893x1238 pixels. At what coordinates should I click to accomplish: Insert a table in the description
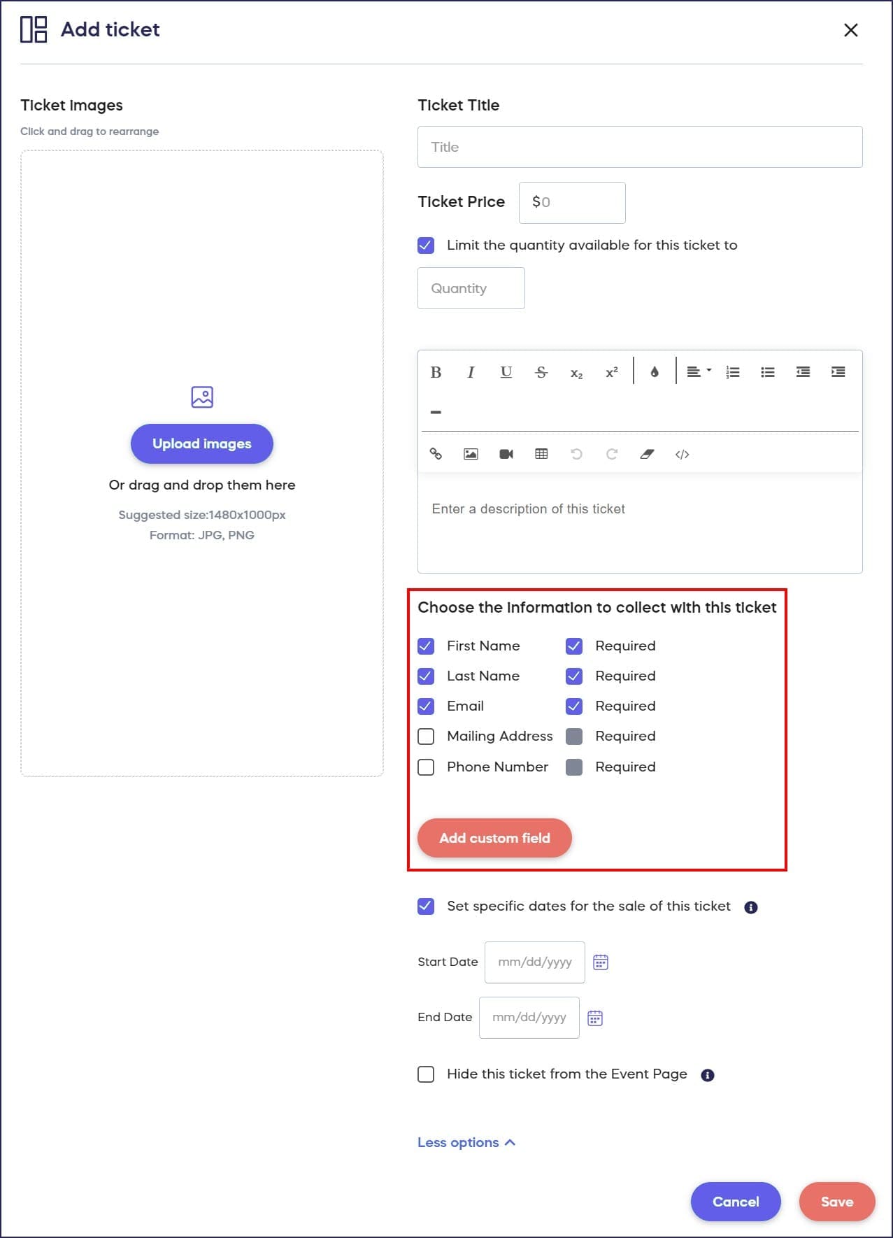541,454
